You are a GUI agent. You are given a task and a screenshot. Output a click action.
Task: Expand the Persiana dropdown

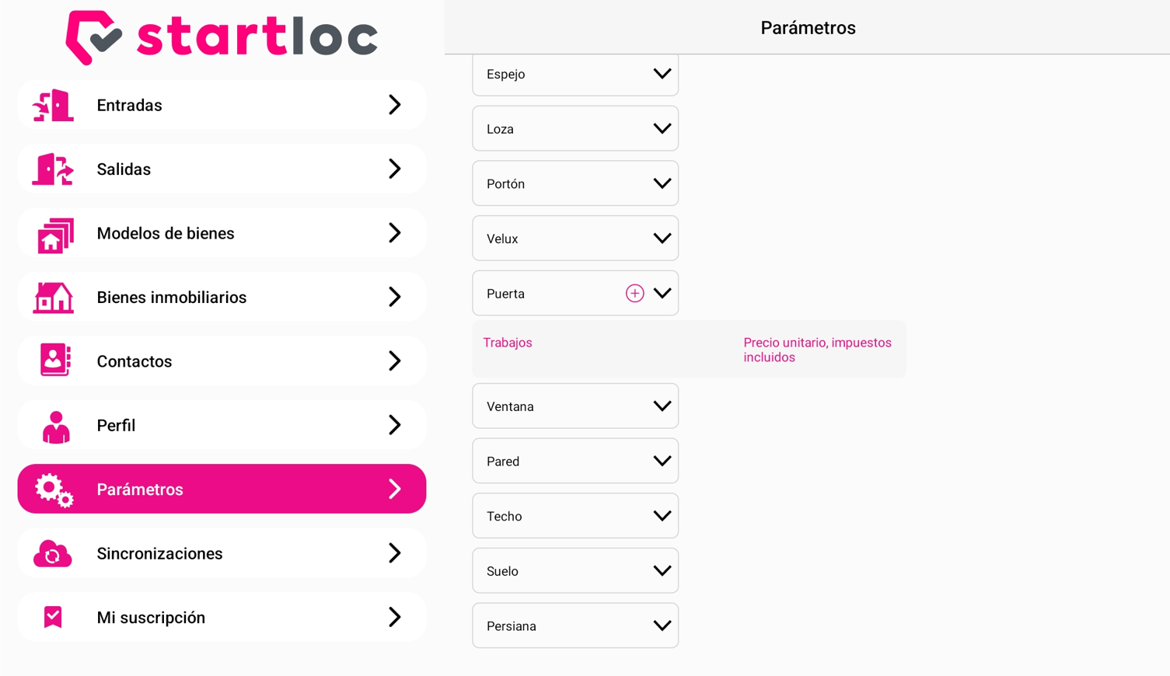(x=575, y=625)
